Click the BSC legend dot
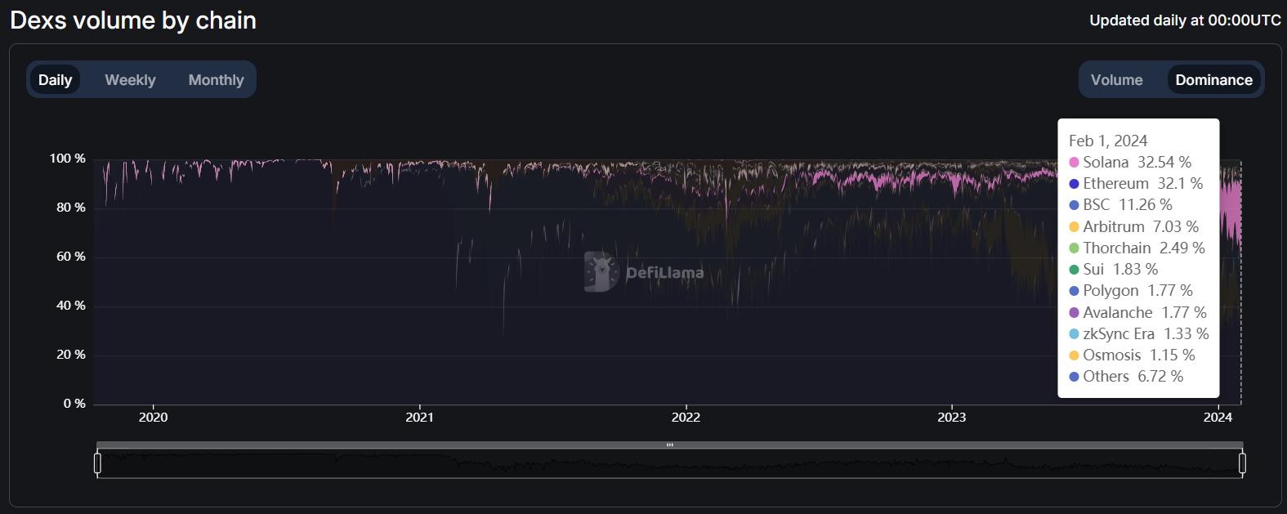The image size is (1287, 514). click(x=1074, y=205)
